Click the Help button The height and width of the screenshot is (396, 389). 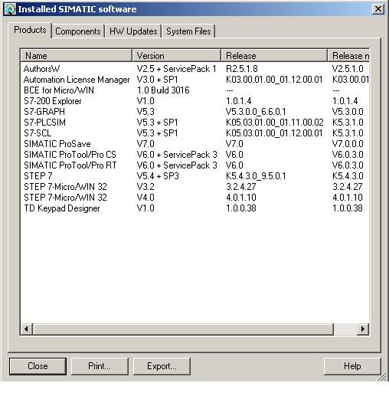click(x=352, y=366)
